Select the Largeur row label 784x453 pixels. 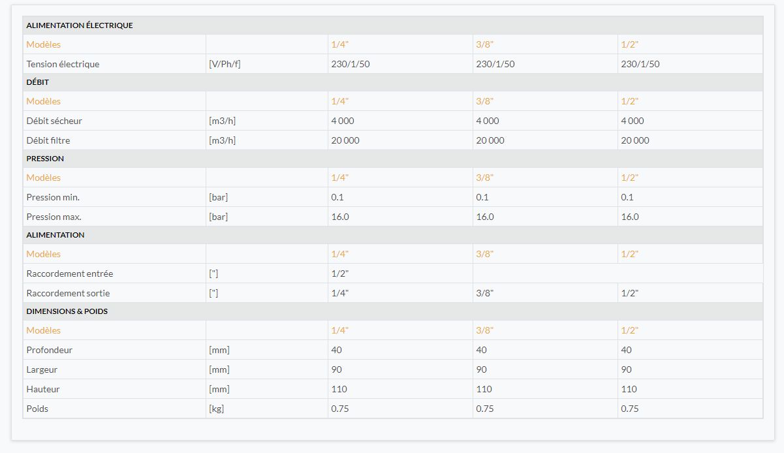tap(42, 369)
